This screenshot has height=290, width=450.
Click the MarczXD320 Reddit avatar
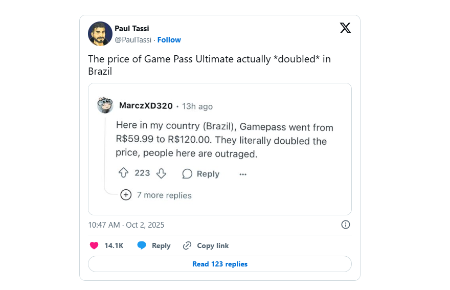pyautogui.click(x=105, y=105)
